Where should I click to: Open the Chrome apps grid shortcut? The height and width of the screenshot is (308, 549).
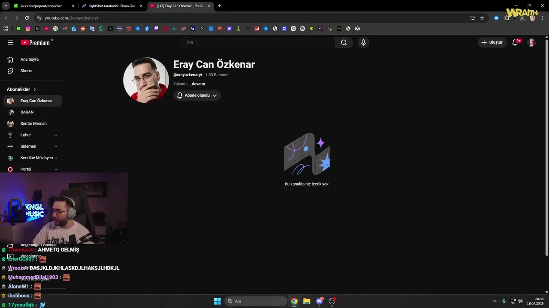6,29
